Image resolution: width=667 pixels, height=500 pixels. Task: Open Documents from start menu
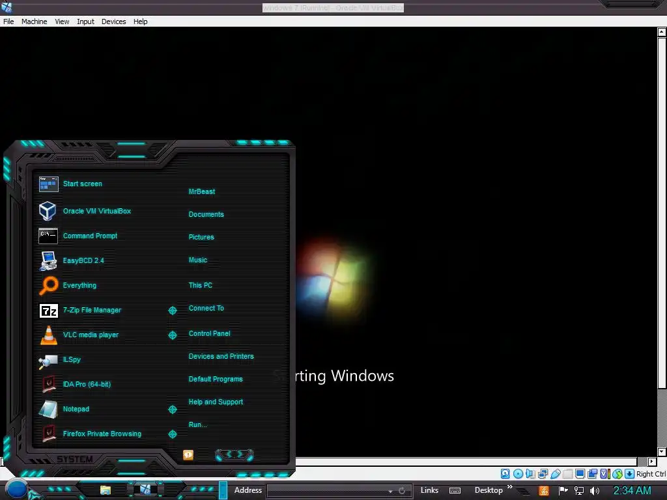[x=206, y=214]
